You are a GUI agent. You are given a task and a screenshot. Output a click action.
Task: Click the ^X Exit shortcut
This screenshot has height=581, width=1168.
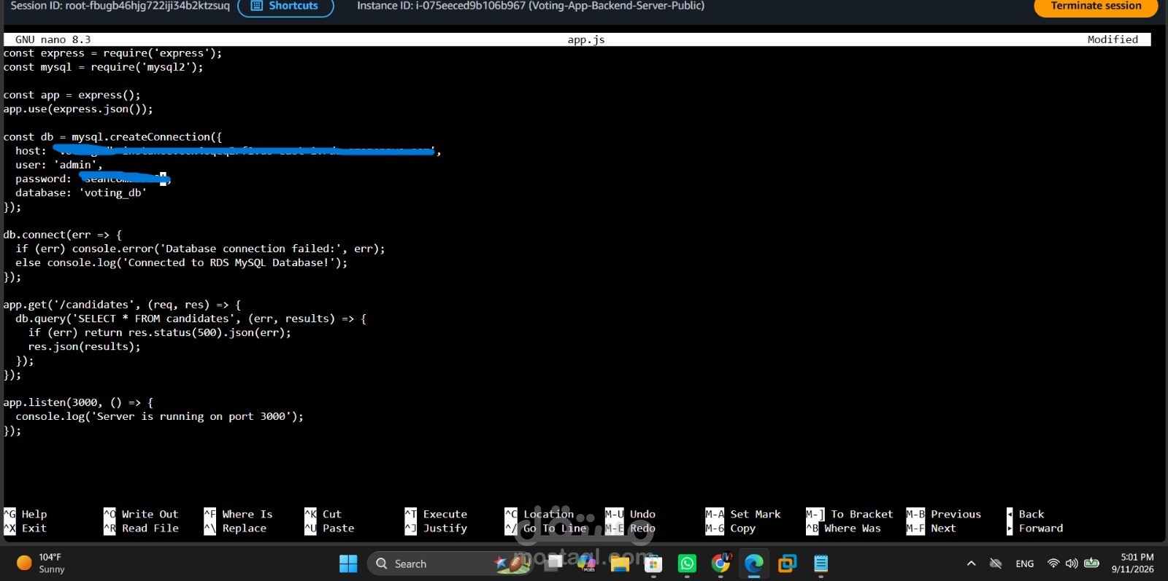click(26, 529)
